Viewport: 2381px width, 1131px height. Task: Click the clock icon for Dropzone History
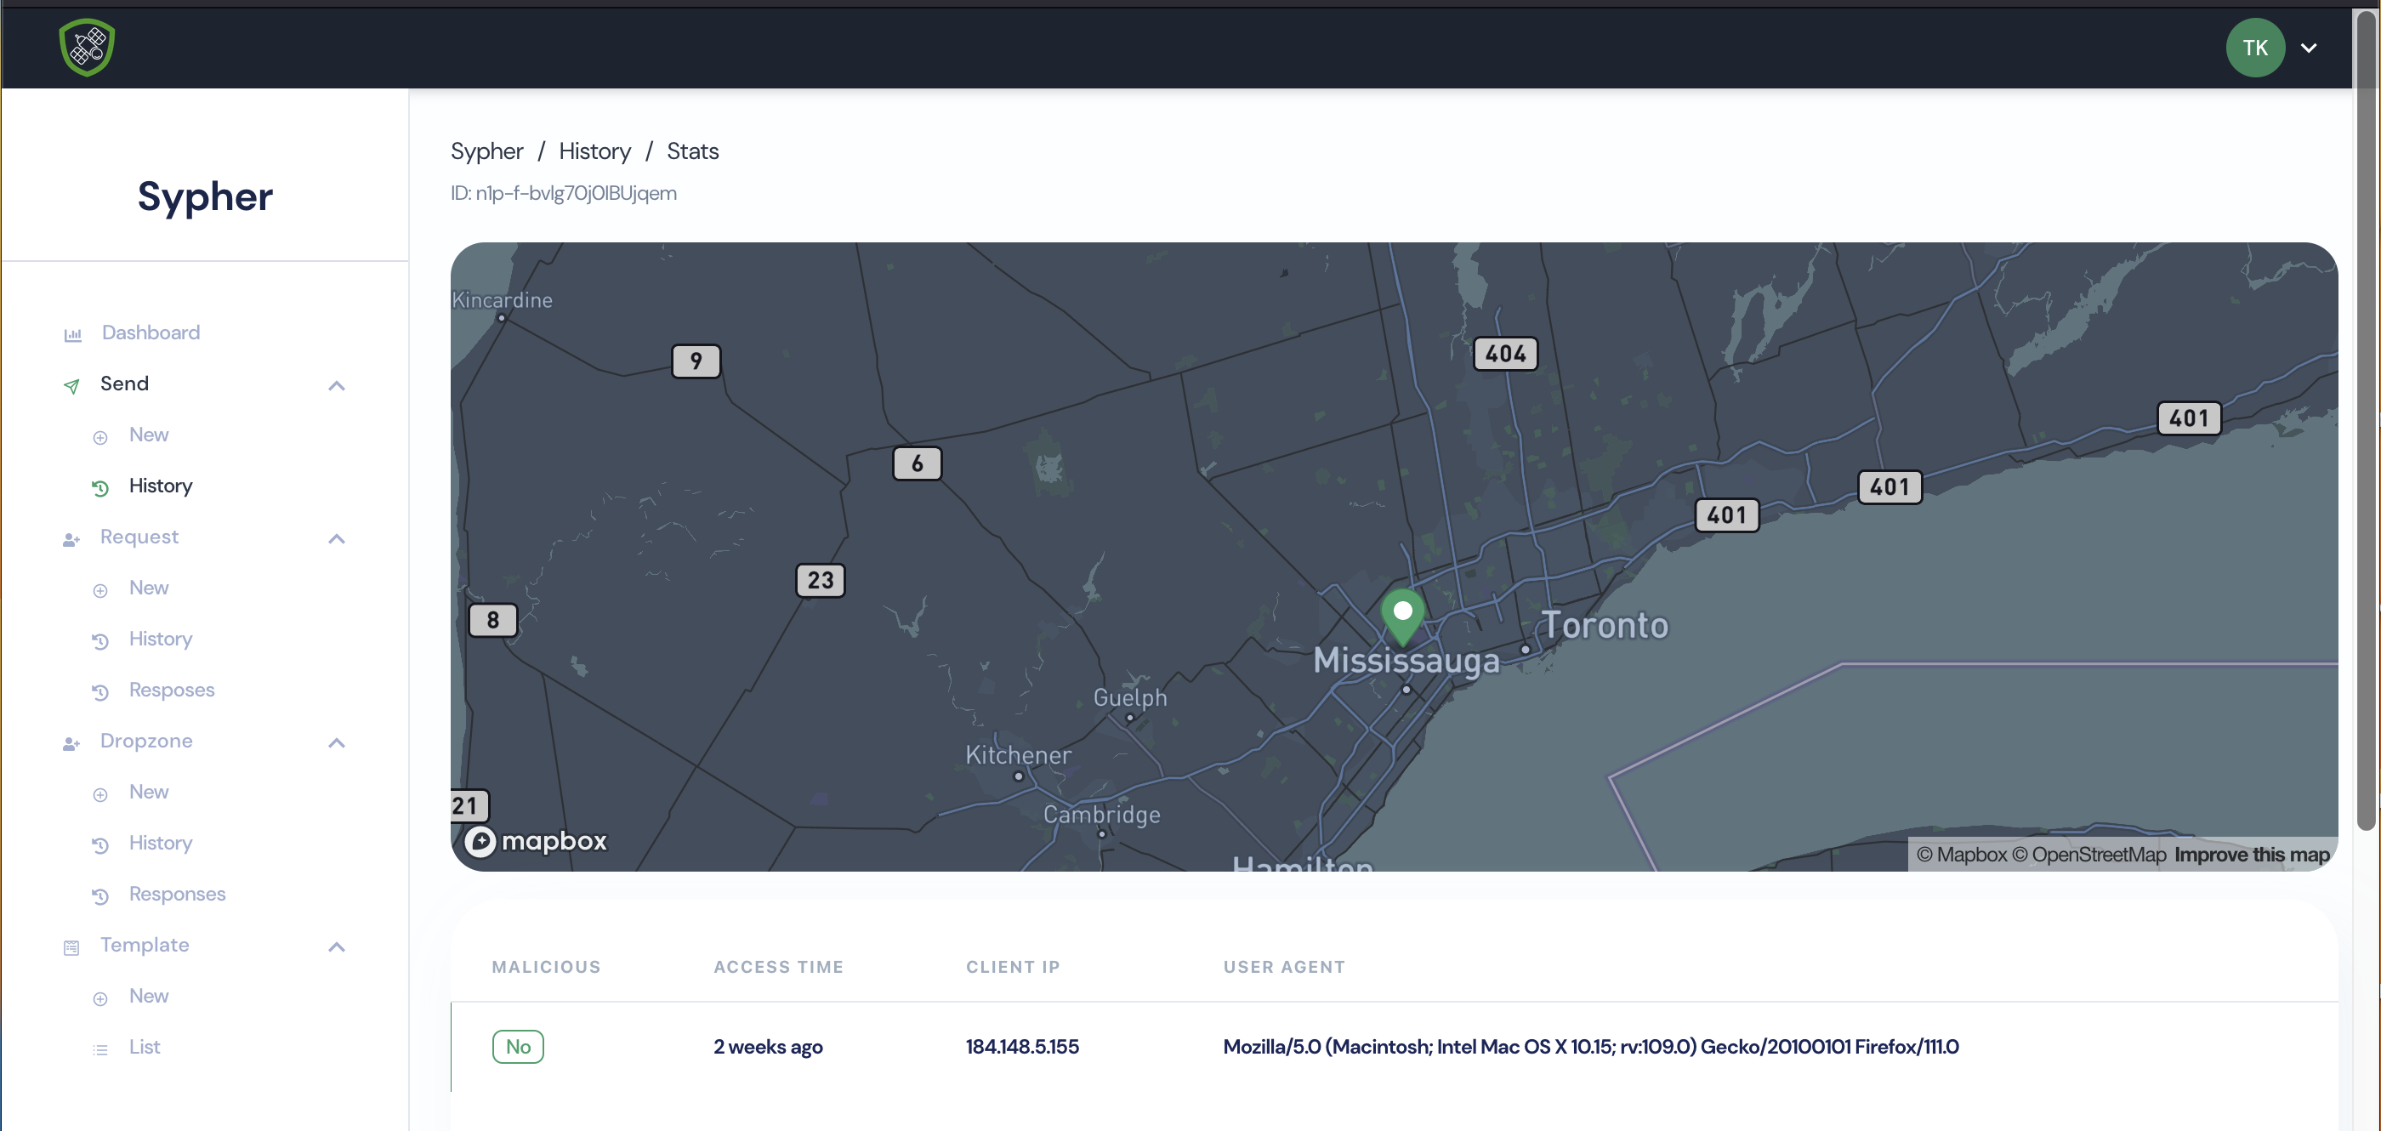(x=99, y=845)
